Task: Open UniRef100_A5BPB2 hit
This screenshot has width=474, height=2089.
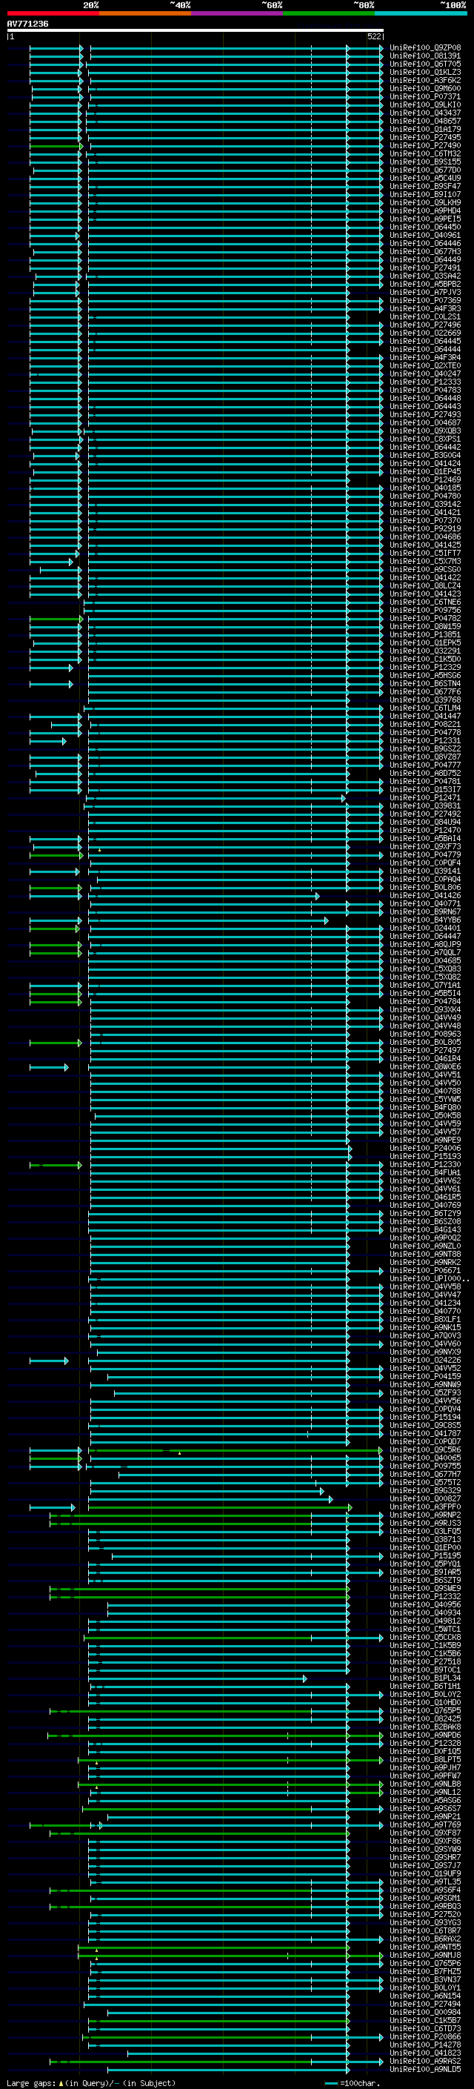Action: point(425,285)
